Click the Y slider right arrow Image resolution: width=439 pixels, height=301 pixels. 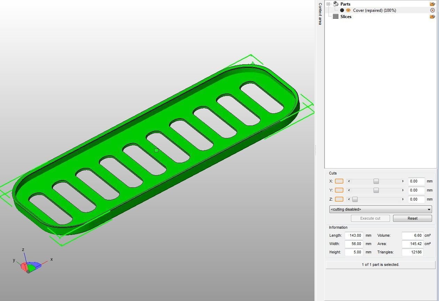click(403, 190)
